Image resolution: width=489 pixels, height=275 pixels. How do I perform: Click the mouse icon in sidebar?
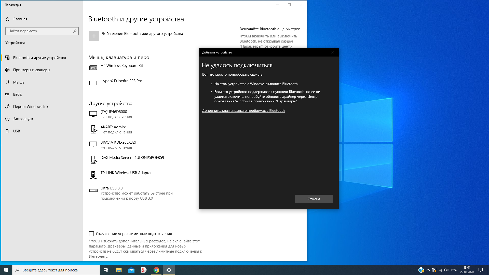(7, 82)
